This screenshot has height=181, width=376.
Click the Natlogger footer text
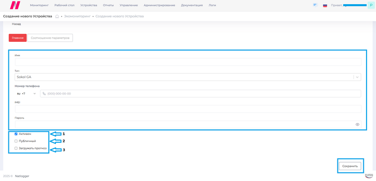coord(22,176)
